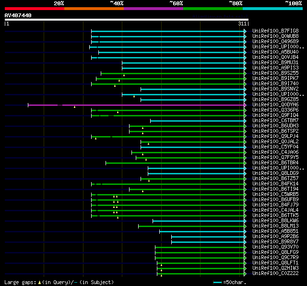Open hit UniRef100_O49689

[275, 42]
